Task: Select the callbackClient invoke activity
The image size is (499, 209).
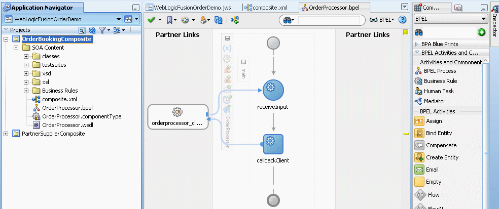Action: [x=273, y=144]
